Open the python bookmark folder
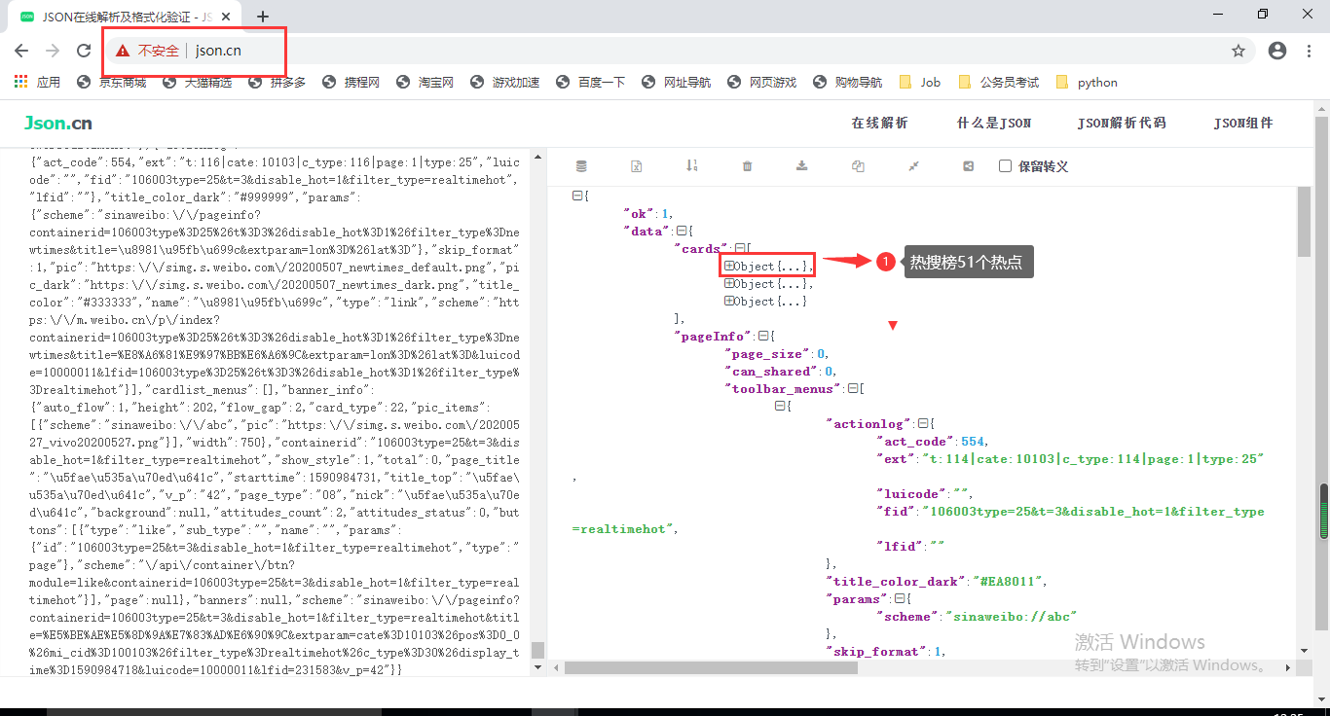This screenshot has width=1330, height=716. point(1087,83)
